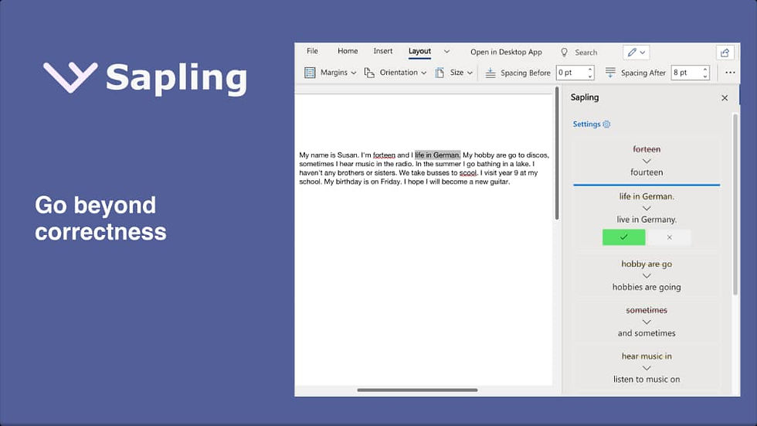This screenshot has width=757, height=426.
Task: Select the listen to music on suggestion
Action: 647,368
